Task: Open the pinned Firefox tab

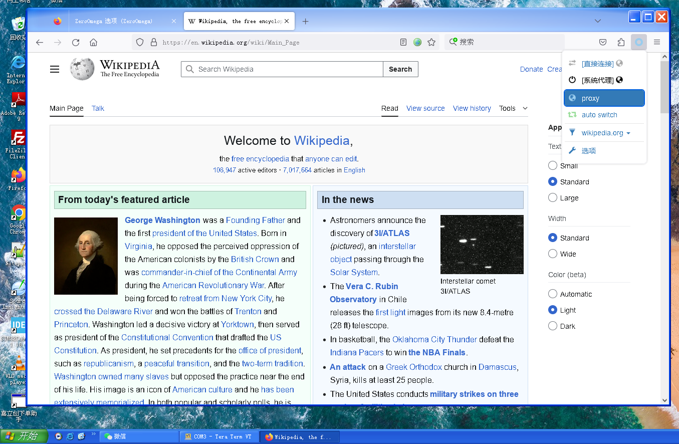Action: (57, 21)
